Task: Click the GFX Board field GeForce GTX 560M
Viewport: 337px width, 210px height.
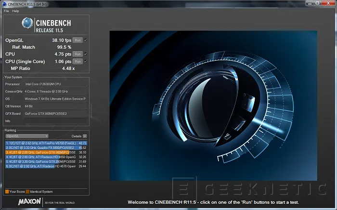Action: (55, 114)
